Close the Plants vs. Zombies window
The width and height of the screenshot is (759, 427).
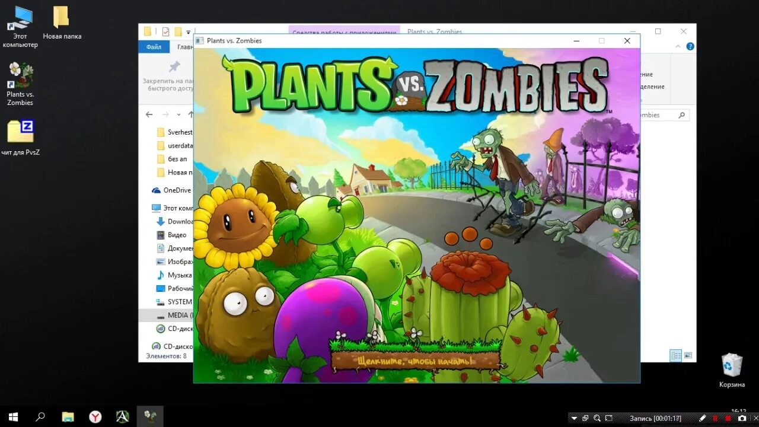point(627,41)
